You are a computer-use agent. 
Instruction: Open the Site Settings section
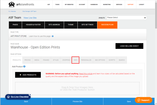pos(87,25)
